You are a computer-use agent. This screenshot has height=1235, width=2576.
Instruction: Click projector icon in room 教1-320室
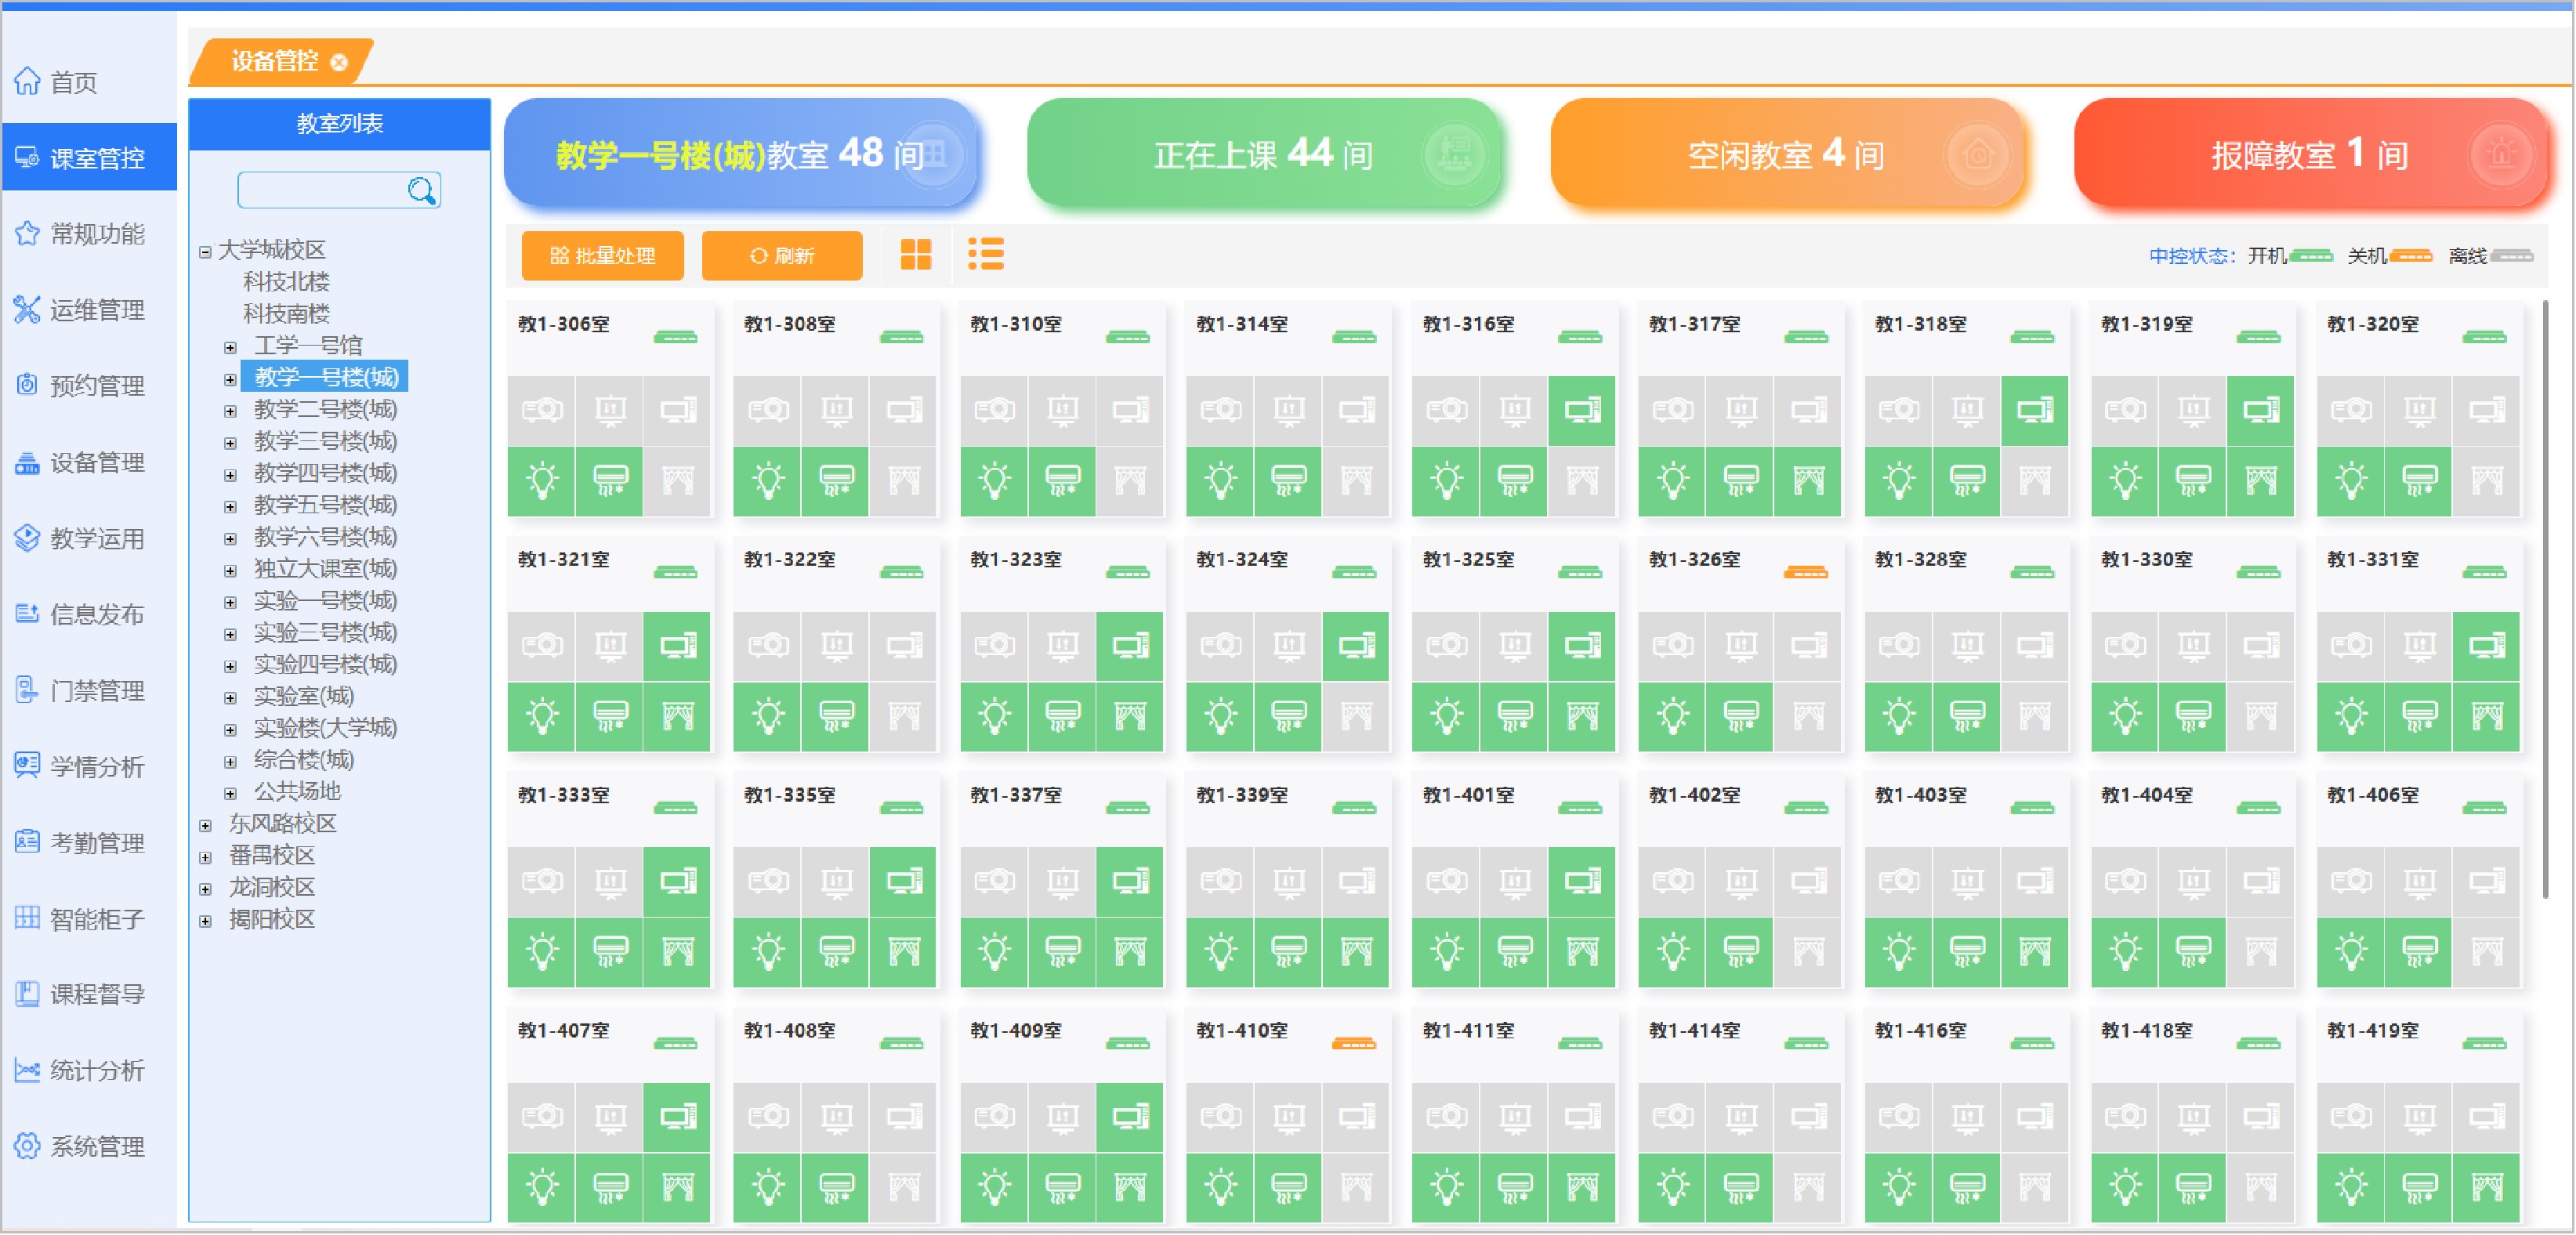point(2350,410)
